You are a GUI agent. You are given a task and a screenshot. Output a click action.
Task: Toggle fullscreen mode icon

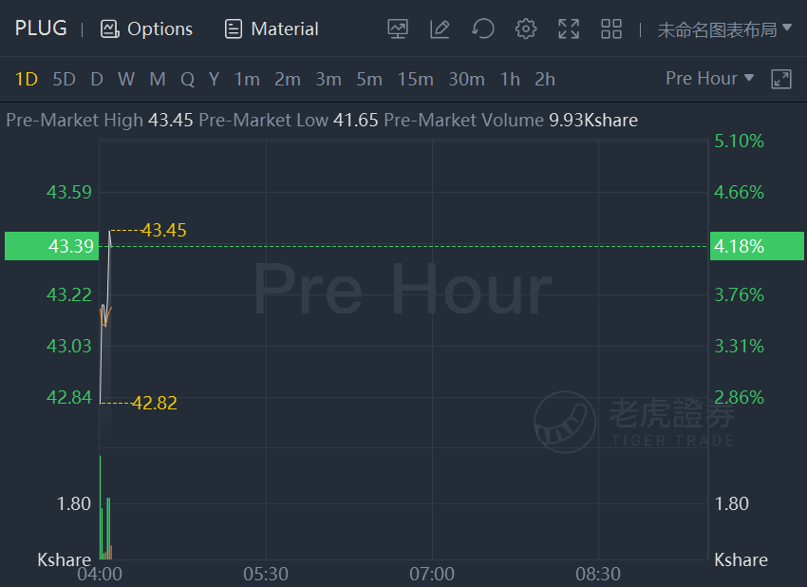569,28
